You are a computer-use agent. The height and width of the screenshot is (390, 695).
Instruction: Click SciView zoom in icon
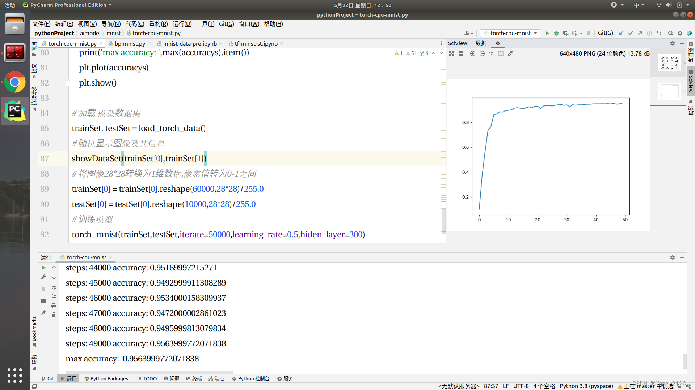click(x=473, y=53)
